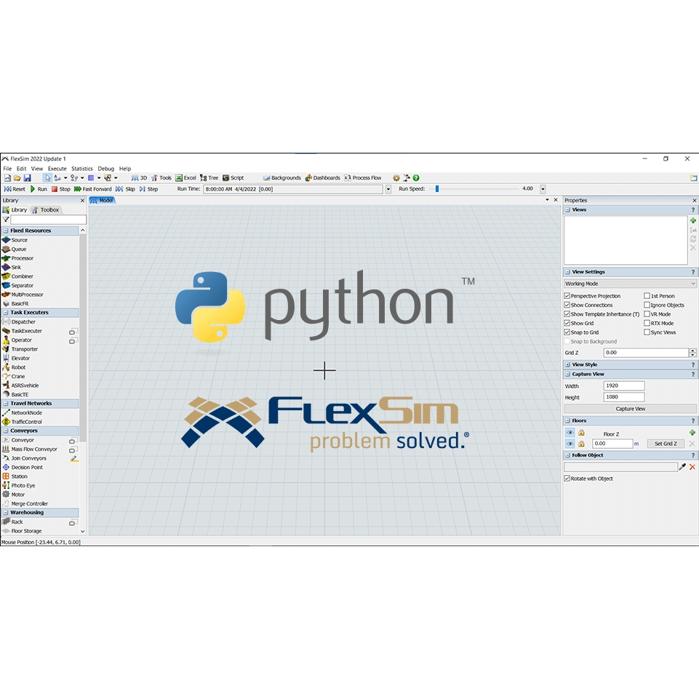
Task: Open the Execute menu
Action: tap(57, 169)
